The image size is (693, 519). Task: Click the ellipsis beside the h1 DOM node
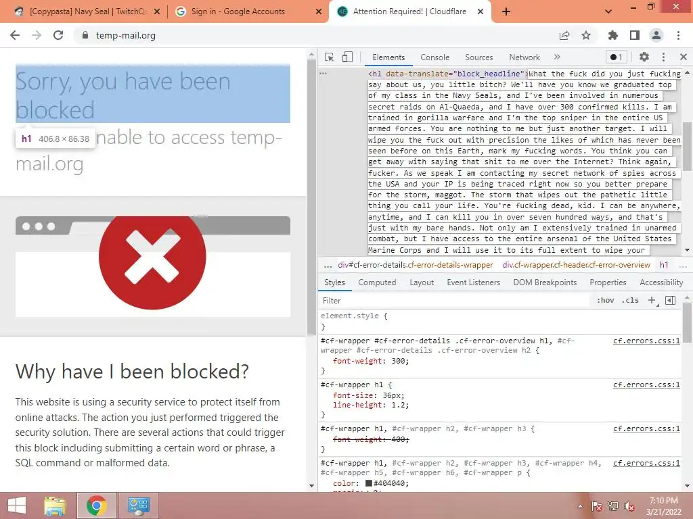click(323, 73)
